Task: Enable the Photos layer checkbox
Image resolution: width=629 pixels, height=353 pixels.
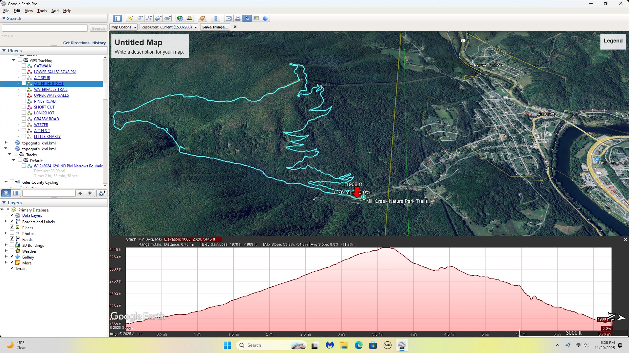Action: [x=12, y=233]
